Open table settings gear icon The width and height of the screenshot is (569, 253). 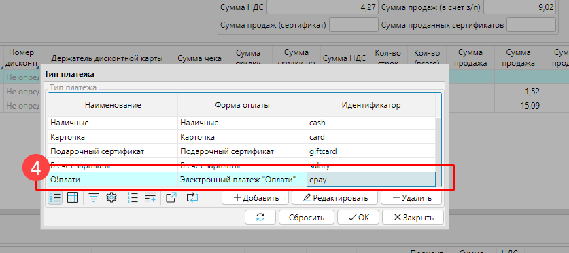point(111,197)
